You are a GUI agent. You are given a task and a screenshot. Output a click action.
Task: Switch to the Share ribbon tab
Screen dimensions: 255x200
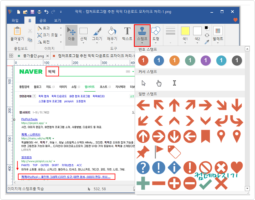pyautogui.click(x=43, y=21)
